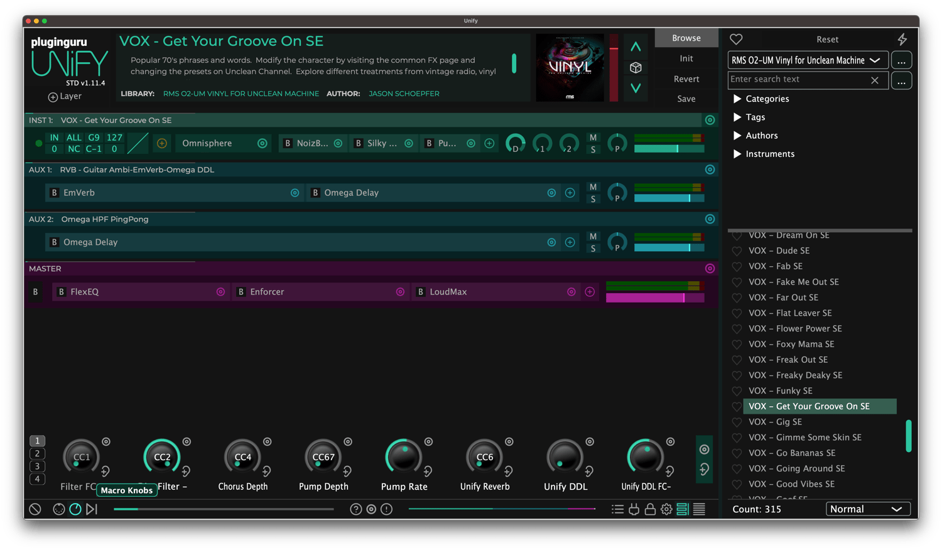
Task: Solo the AUX 1 channel
Action: 593,199
